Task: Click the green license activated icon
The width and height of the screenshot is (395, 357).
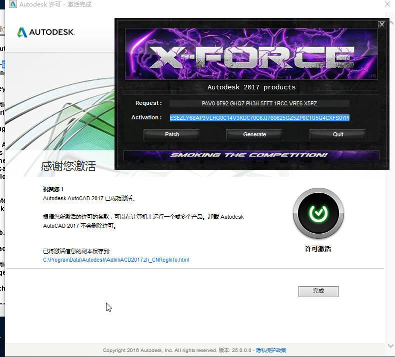Action: pyautogui.click(x=318, y=213)
